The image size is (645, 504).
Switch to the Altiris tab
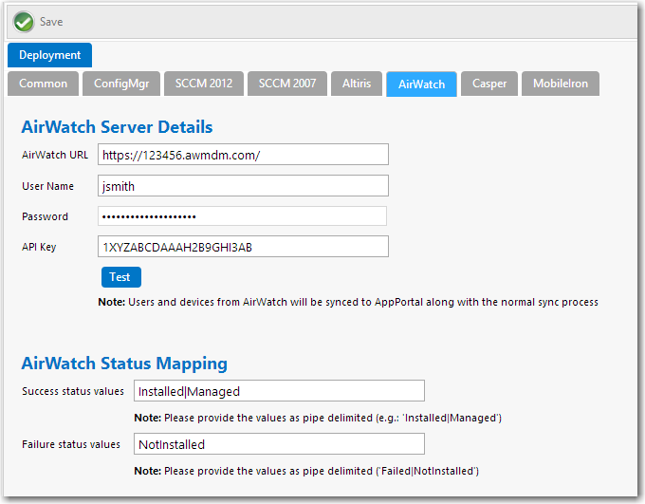[357, 84]
